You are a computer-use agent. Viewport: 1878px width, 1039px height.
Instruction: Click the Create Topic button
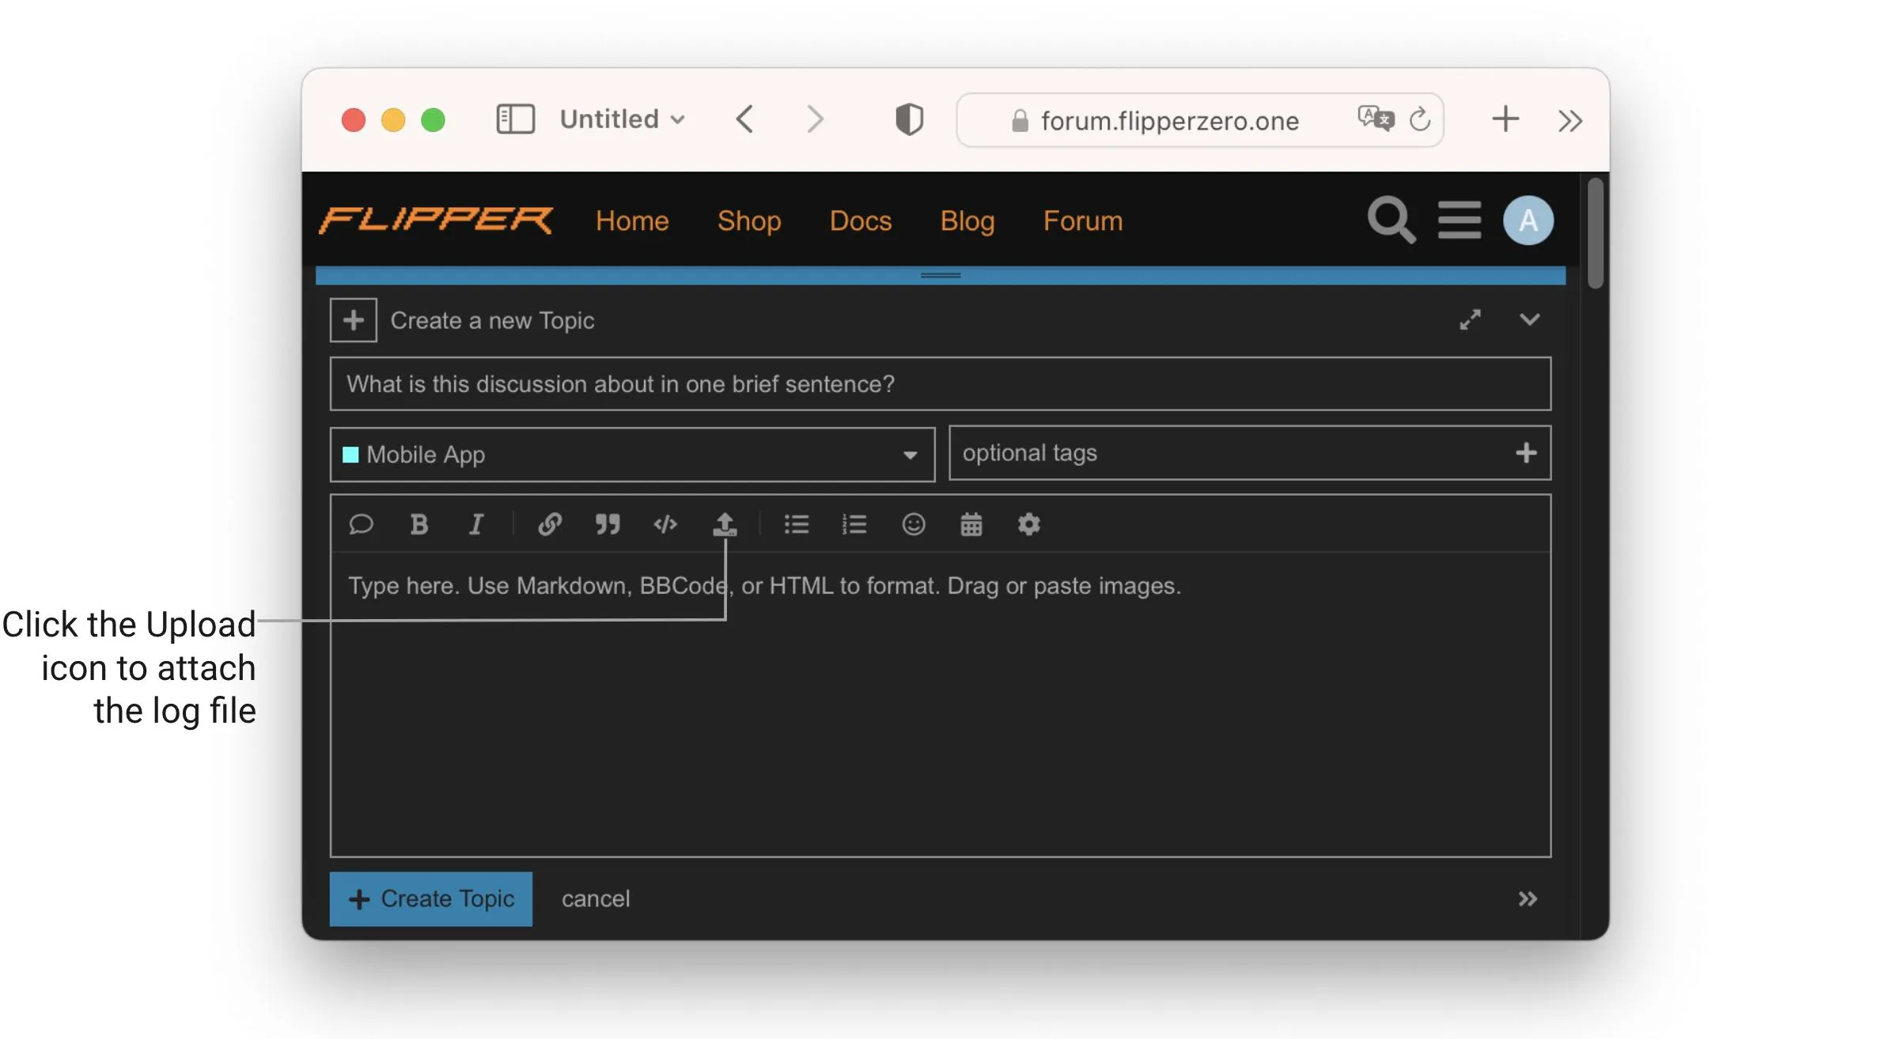coord(431,899)
